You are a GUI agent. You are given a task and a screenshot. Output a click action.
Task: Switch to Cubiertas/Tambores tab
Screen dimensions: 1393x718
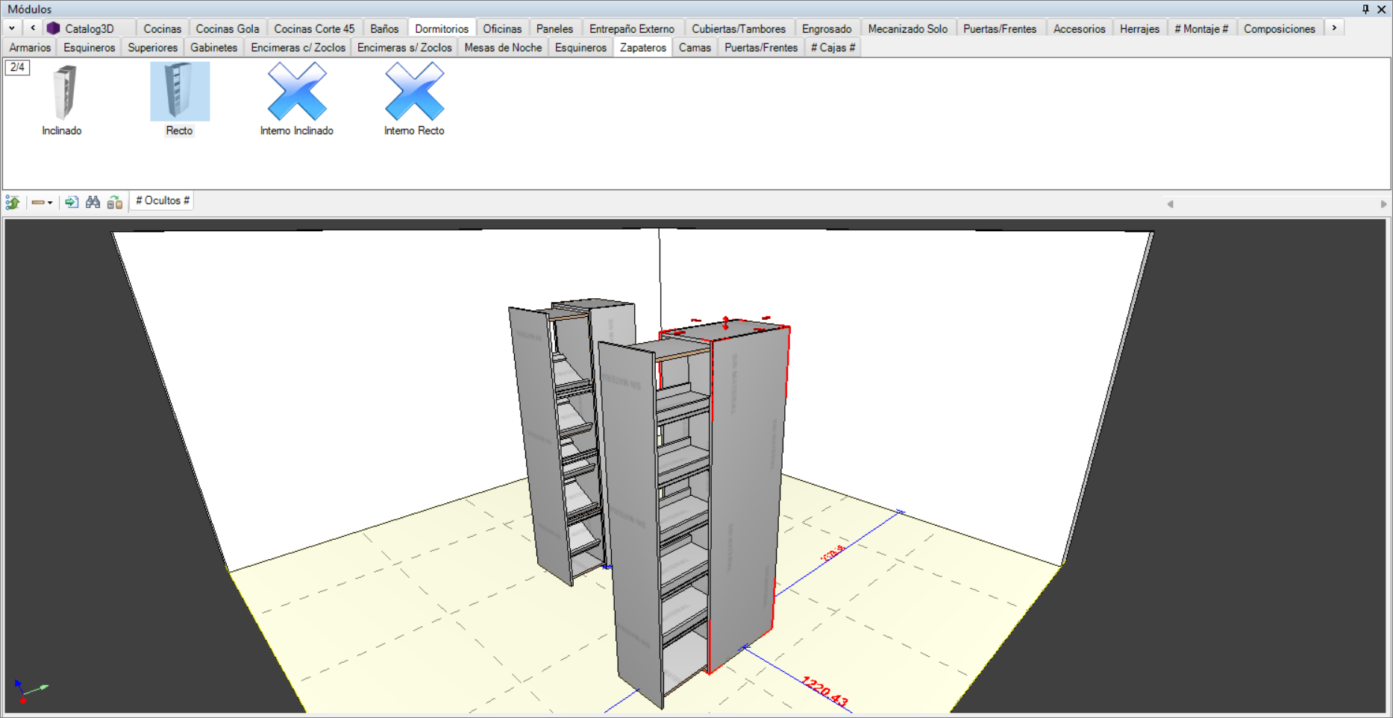pyautogui.click(x=739, y=28)
